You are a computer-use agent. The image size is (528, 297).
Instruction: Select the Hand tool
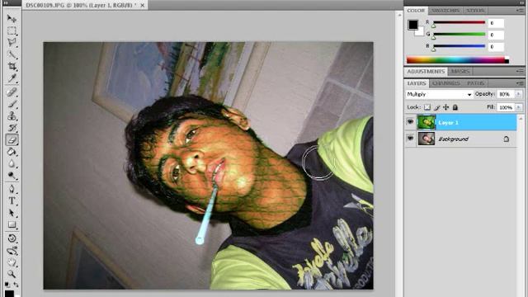tap(12, 262)
